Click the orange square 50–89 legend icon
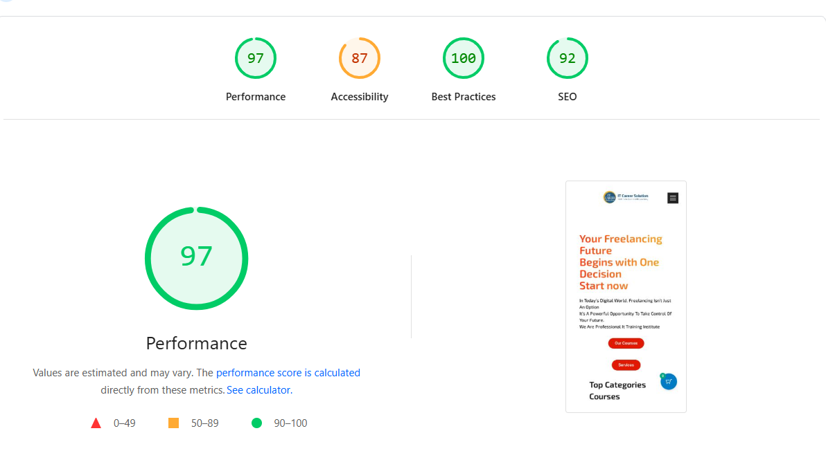This screenshot has height=451, width=826. [173, 423]
